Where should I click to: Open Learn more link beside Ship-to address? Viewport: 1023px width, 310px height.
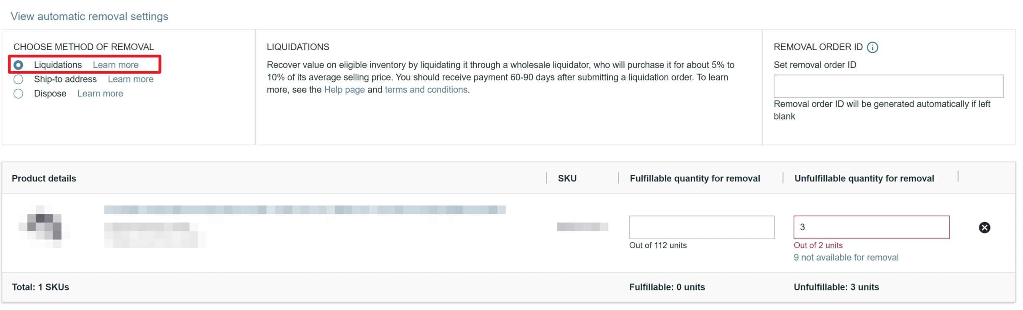tap(131, 79)
